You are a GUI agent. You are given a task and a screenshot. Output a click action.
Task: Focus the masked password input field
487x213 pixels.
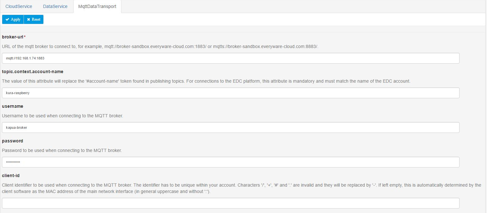point(231,162)
